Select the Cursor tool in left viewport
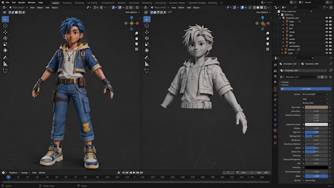 [5, 26]
